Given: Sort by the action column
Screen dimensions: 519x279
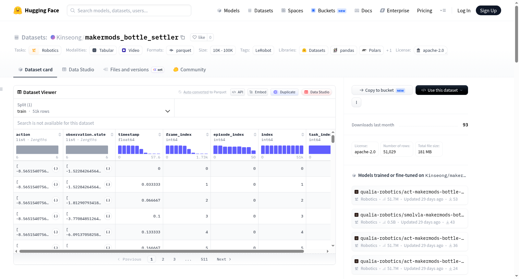Looking at the screenshot, I should tap(60, 134).
